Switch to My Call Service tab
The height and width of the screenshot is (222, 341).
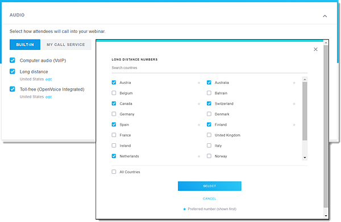66,45
